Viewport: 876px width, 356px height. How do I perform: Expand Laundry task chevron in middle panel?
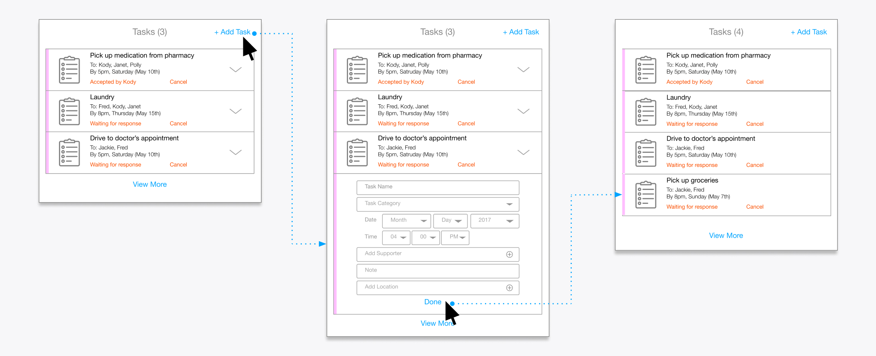tap(523, 111)
